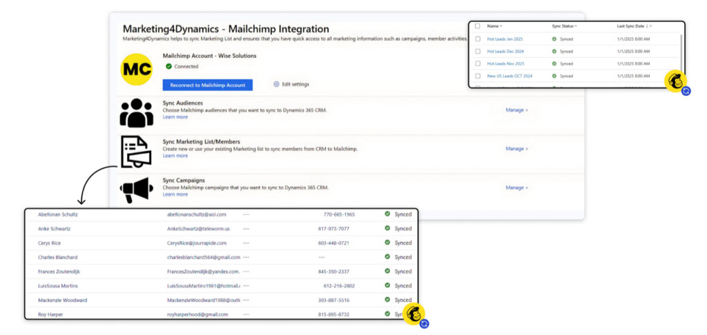Click the green Connected status checkmark

pos(168,66)
